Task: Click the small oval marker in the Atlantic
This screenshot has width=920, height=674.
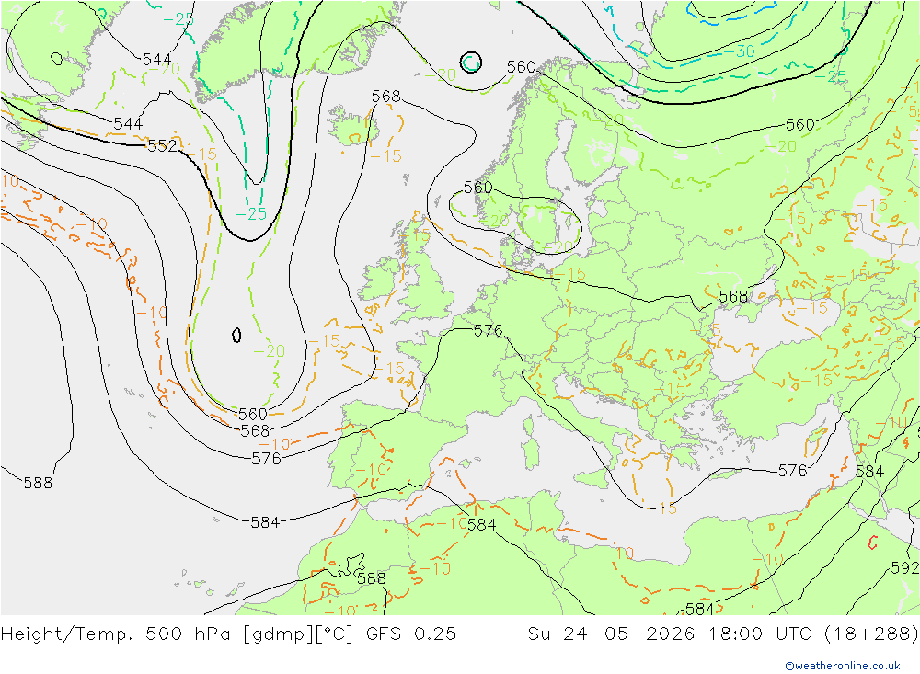Action: 236,335
